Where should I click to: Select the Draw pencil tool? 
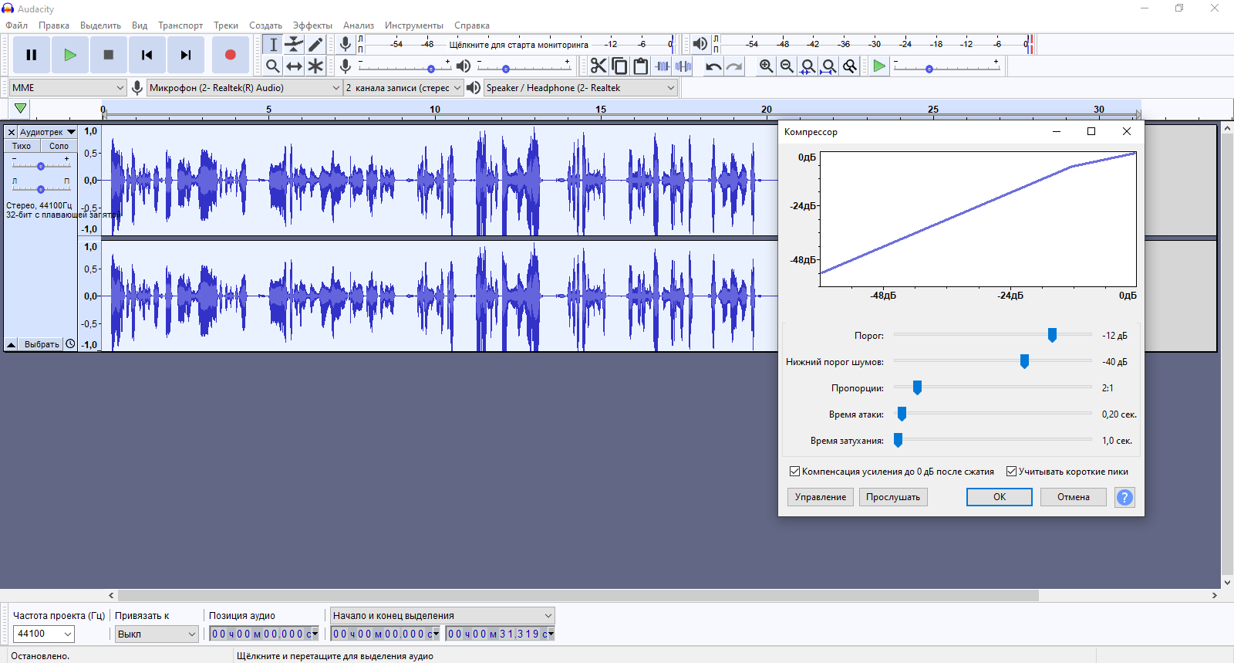click(x=315, y=45)
